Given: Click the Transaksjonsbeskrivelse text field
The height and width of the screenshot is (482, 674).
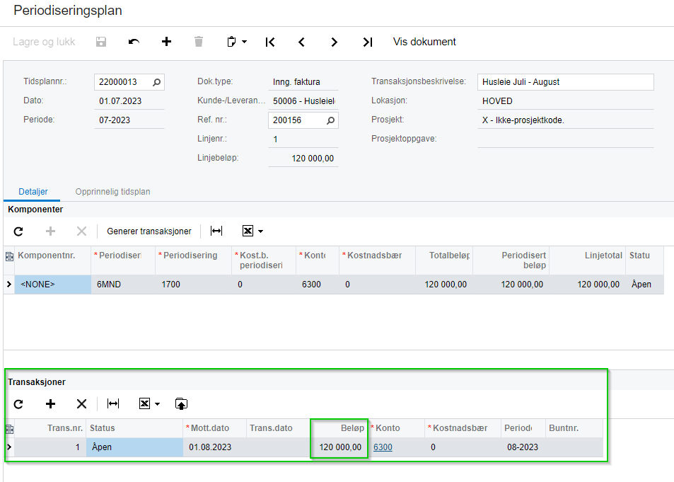Looking at the screenshot, I should (x=565, y=82).
